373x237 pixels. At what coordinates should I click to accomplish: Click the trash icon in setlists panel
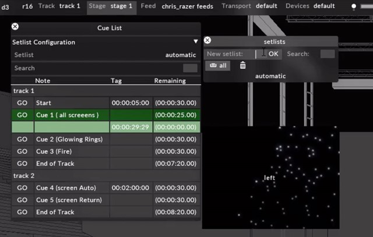[242, 65]
